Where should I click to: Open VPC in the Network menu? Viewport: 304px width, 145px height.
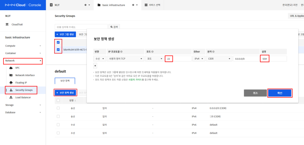click(17, 68)
